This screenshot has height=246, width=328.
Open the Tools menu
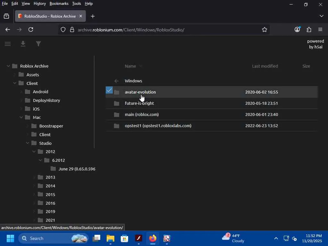pyautogui.click(x=77, y=4)
